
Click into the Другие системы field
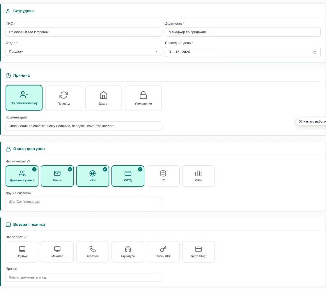(83, 202)
